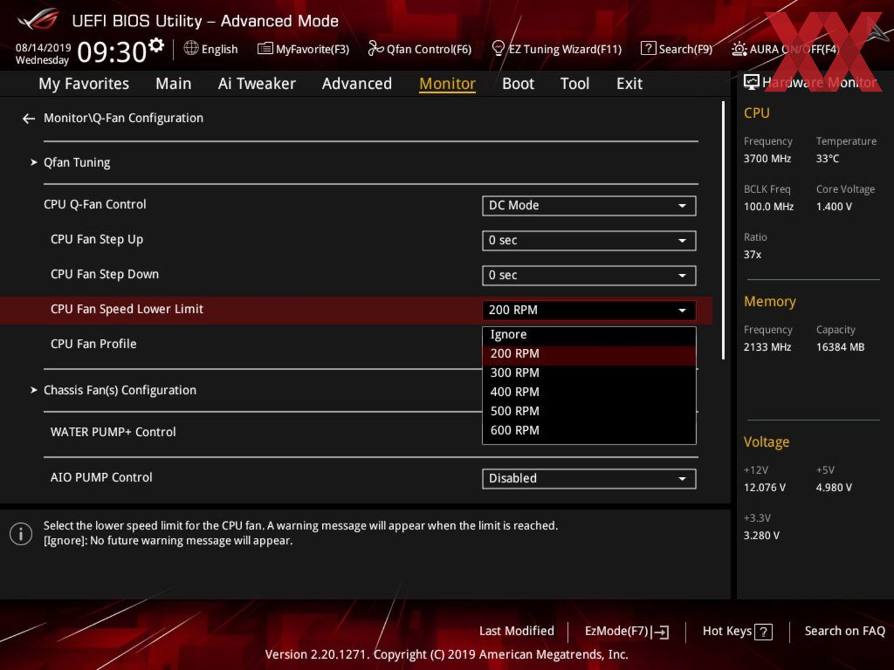
Task: Click CPU Fan Speed Lower Limit label
Action: point(127,309)
